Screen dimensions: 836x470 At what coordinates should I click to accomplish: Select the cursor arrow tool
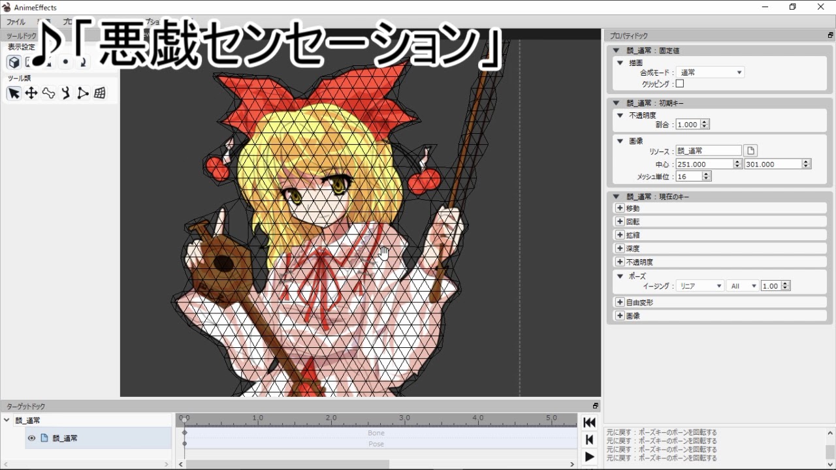[14, 93]
